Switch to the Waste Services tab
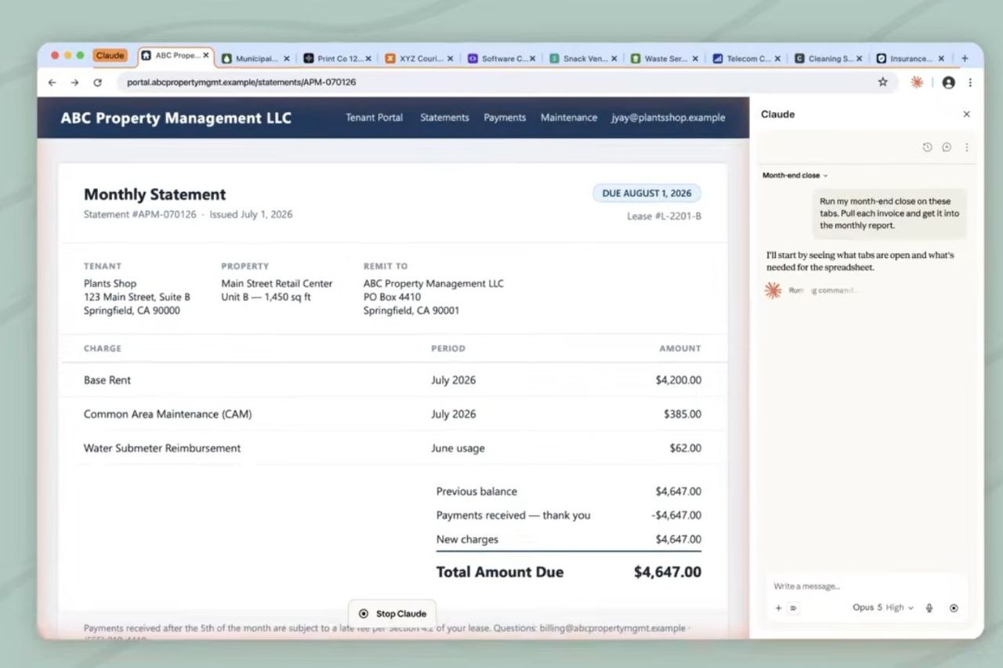Screen dimensions: 1003x668 pyautogui.click(x=664, y=59)
